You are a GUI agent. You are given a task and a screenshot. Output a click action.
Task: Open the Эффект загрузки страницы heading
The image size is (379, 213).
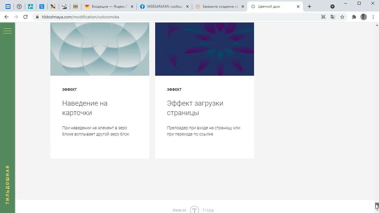pyautogui.click(x=195, y=108)
